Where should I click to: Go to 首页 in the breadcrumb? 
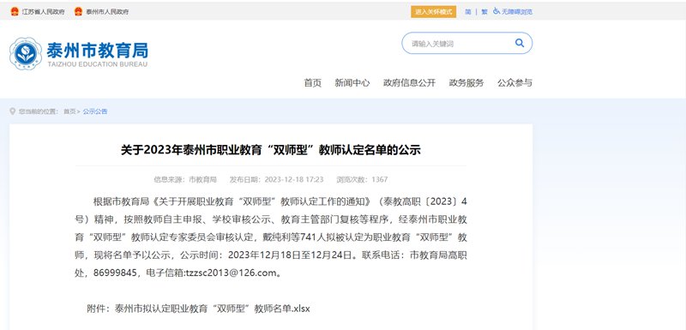pos(69,111)
